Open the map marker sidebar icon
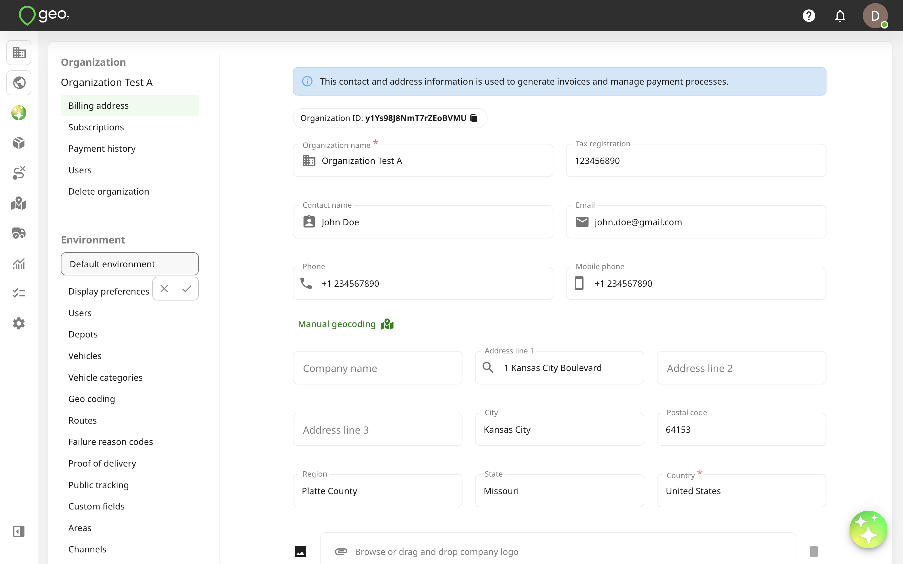This screenshot has width=903, height=564. pyautogui.click(x=19, y=203)
